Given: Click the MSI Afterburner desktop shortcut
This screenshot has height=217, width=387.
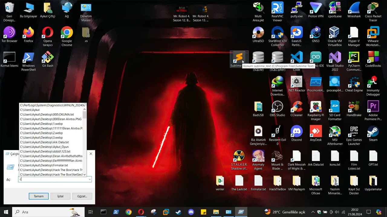Looking at the screenshot, I should [x=335, y=136].
